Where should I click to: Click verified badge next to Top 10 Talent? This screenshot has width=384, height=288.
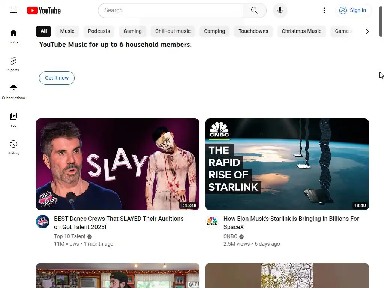click(90, 237)
